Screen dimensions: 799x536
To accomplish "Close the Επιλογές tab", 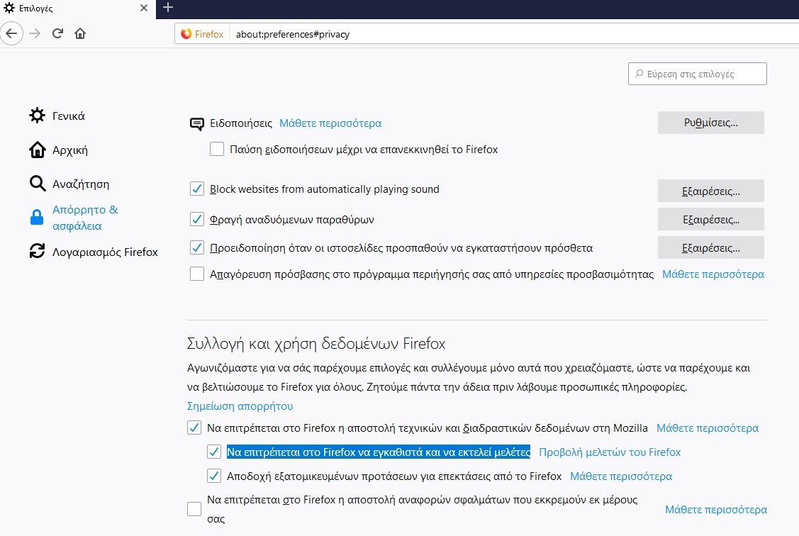I will tap(144, 8).
